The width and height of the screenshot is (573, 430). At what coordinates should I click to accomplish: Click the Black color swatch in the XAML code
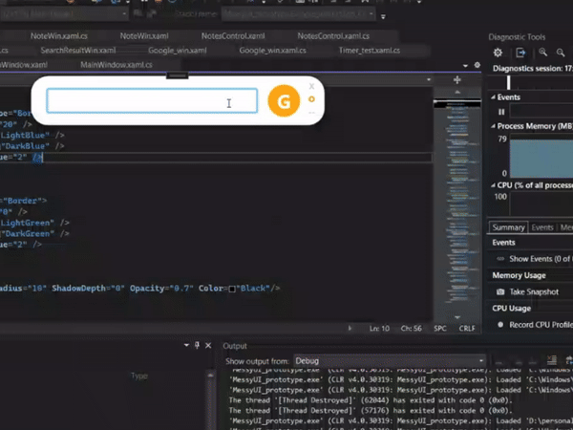pyautogui.click(x=232, y=290)
